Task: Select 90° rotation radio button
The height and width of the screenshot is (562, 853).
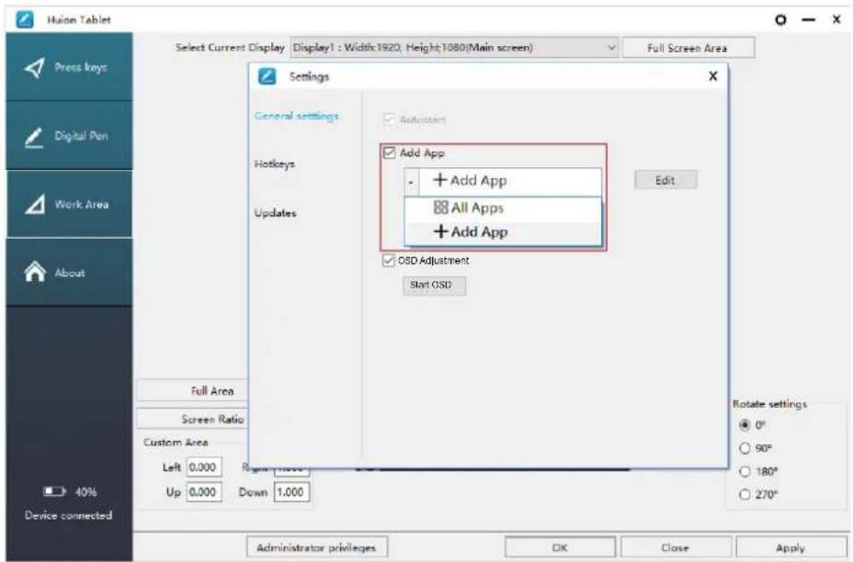Action: pos(745,448)
